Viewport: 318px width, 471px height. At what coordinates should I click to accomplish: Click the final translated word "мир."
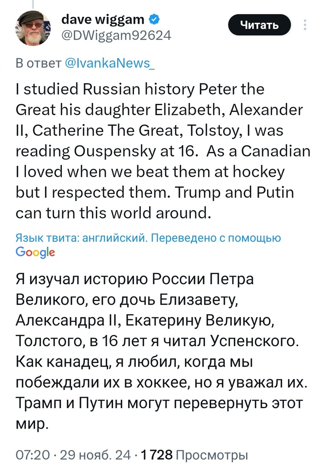32,425
